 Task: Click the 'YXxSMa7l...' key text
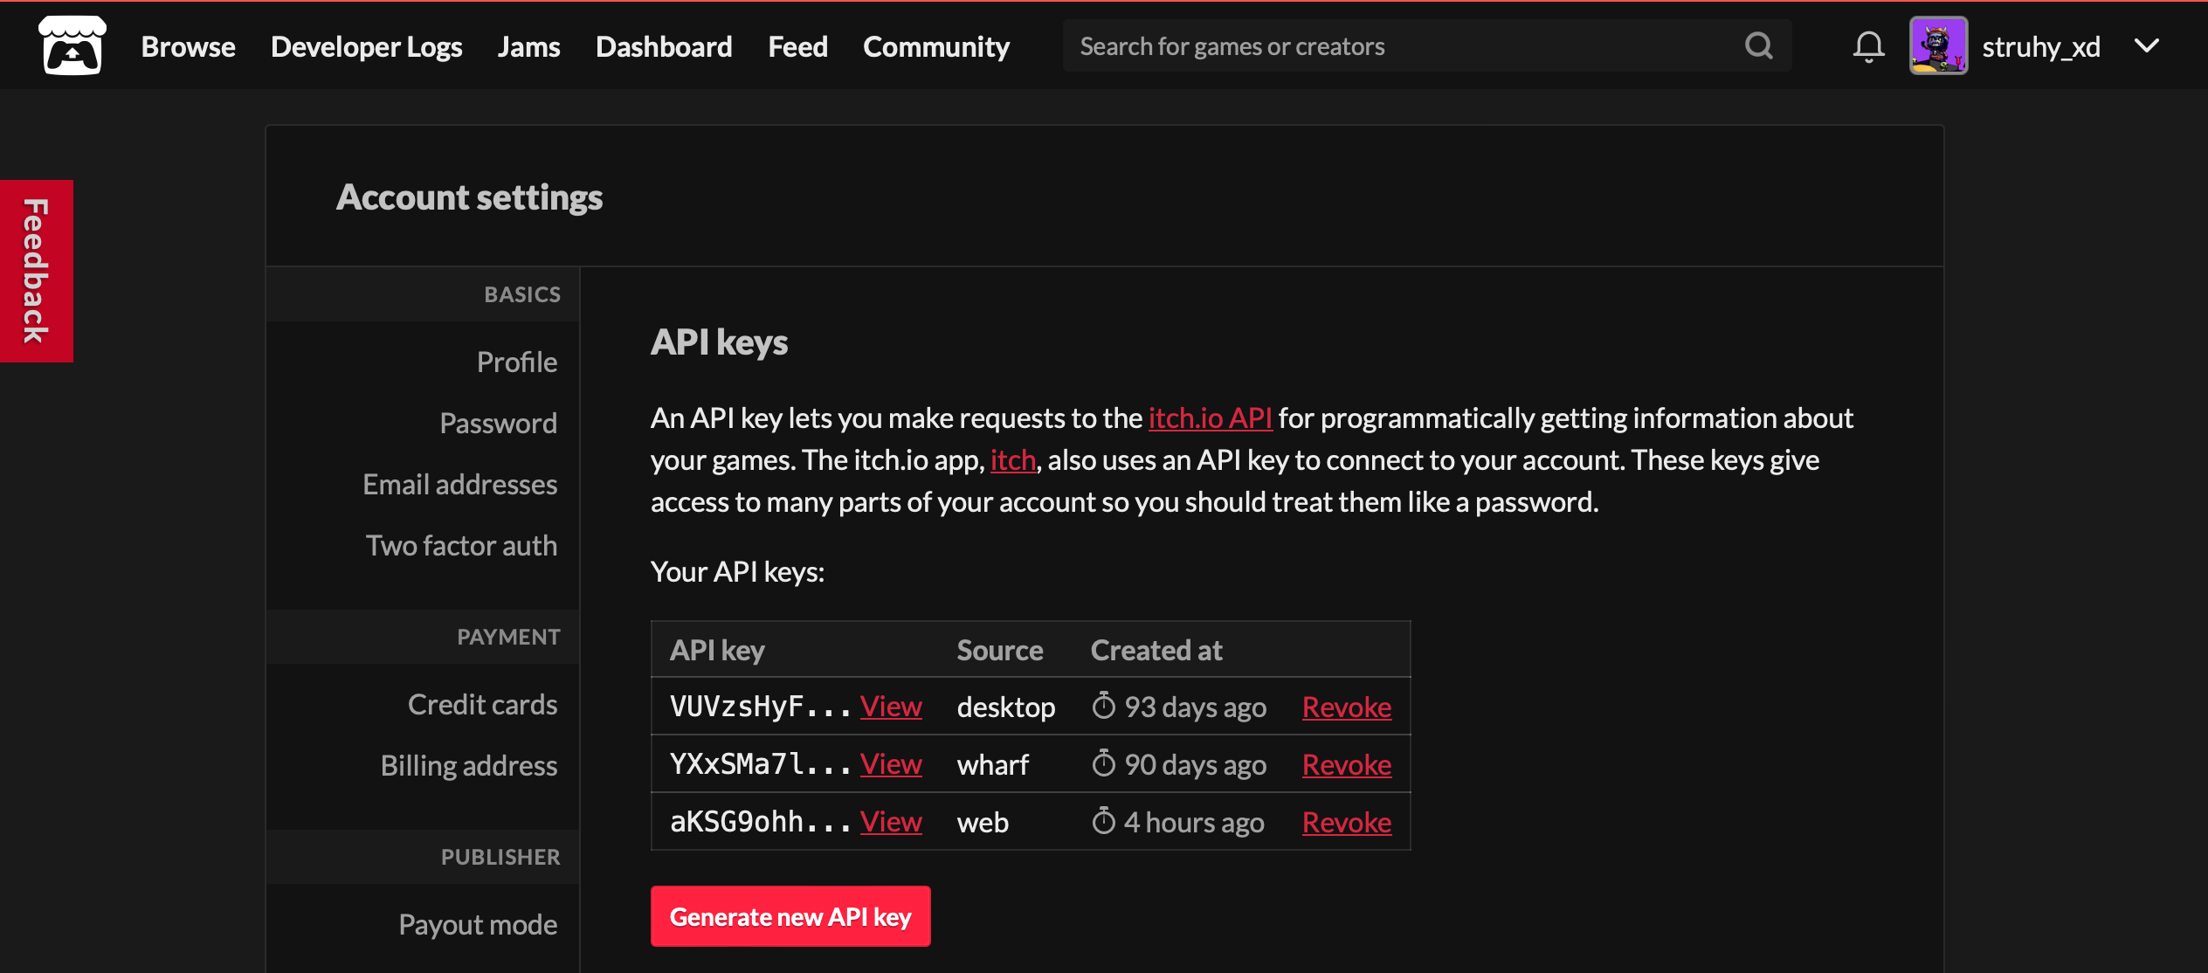[760, 763]
